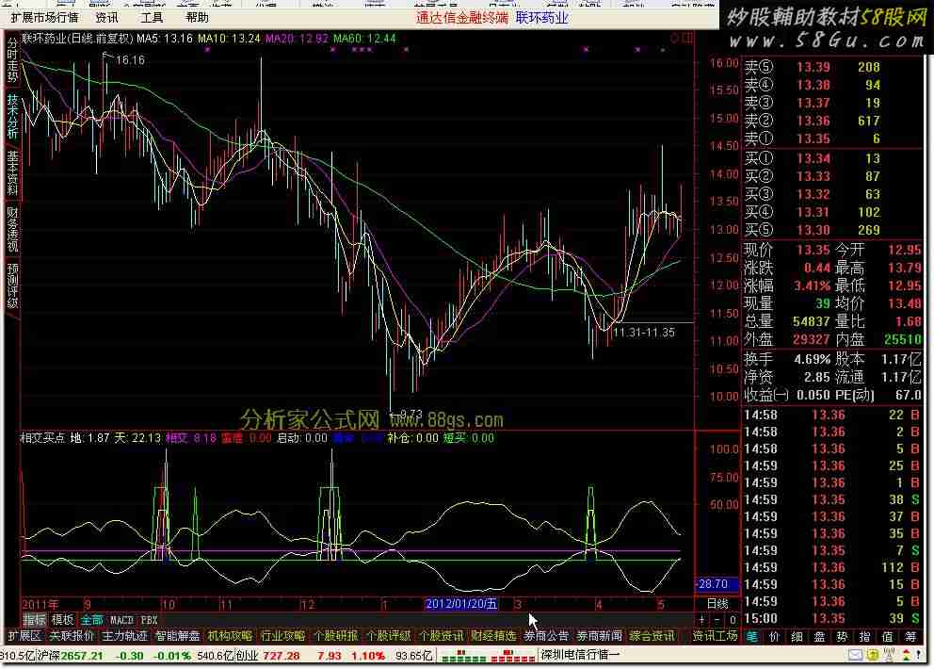
Task: Switch to the 基本资料 side tab
Action: tap(12, 171)
